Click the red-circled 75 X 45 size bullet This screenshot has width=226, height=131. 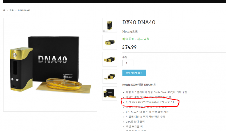pyautogui.click(x=150, y=102)
